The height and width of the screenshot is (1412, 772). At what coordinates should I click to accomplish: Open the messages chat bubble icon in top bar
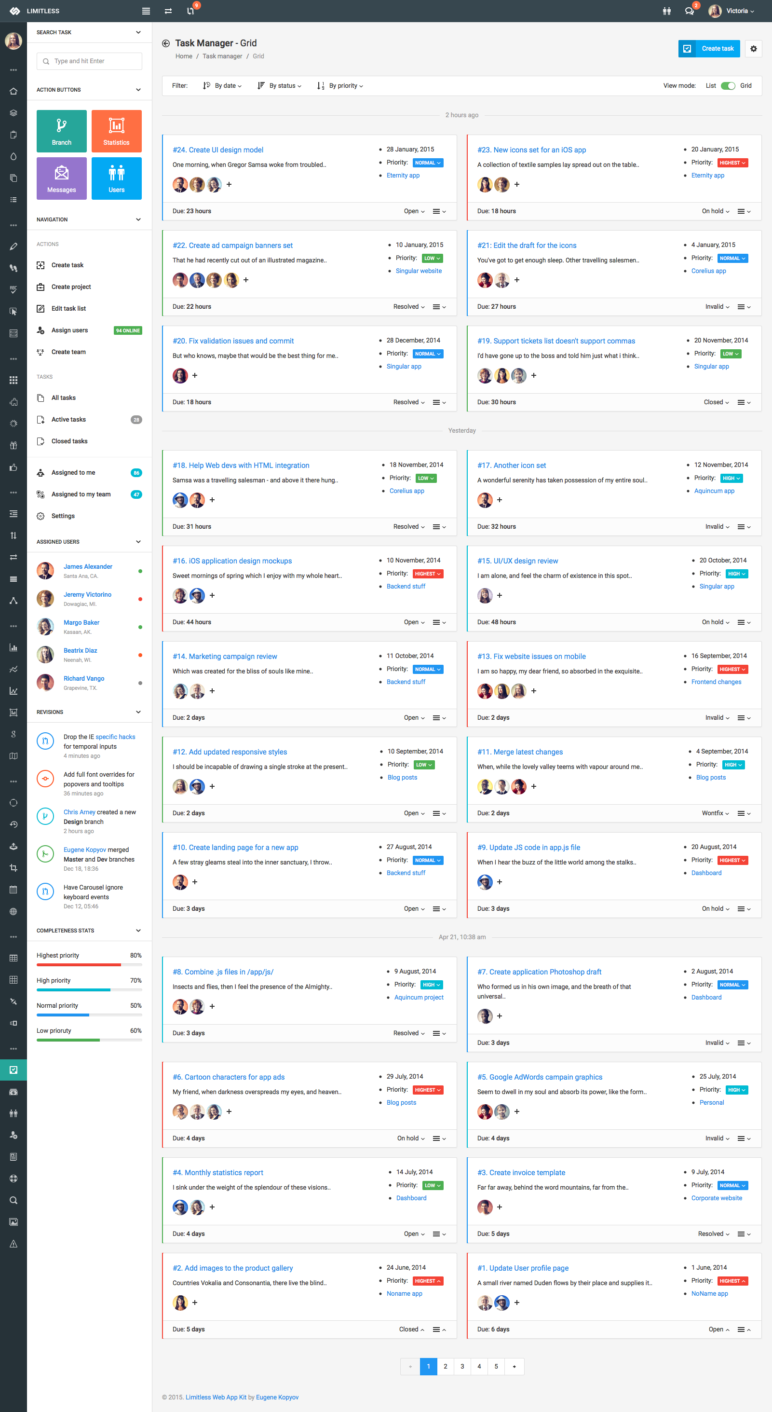click(x=689, y=11)
